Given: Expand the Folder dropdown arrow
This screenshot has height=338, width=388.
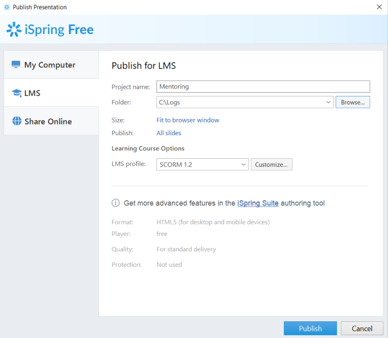Looking at the screenshot, I should pyautogui.click(x=328, y=102).
